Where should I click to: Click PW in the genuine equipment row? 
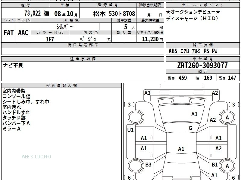tap(214, 51)
